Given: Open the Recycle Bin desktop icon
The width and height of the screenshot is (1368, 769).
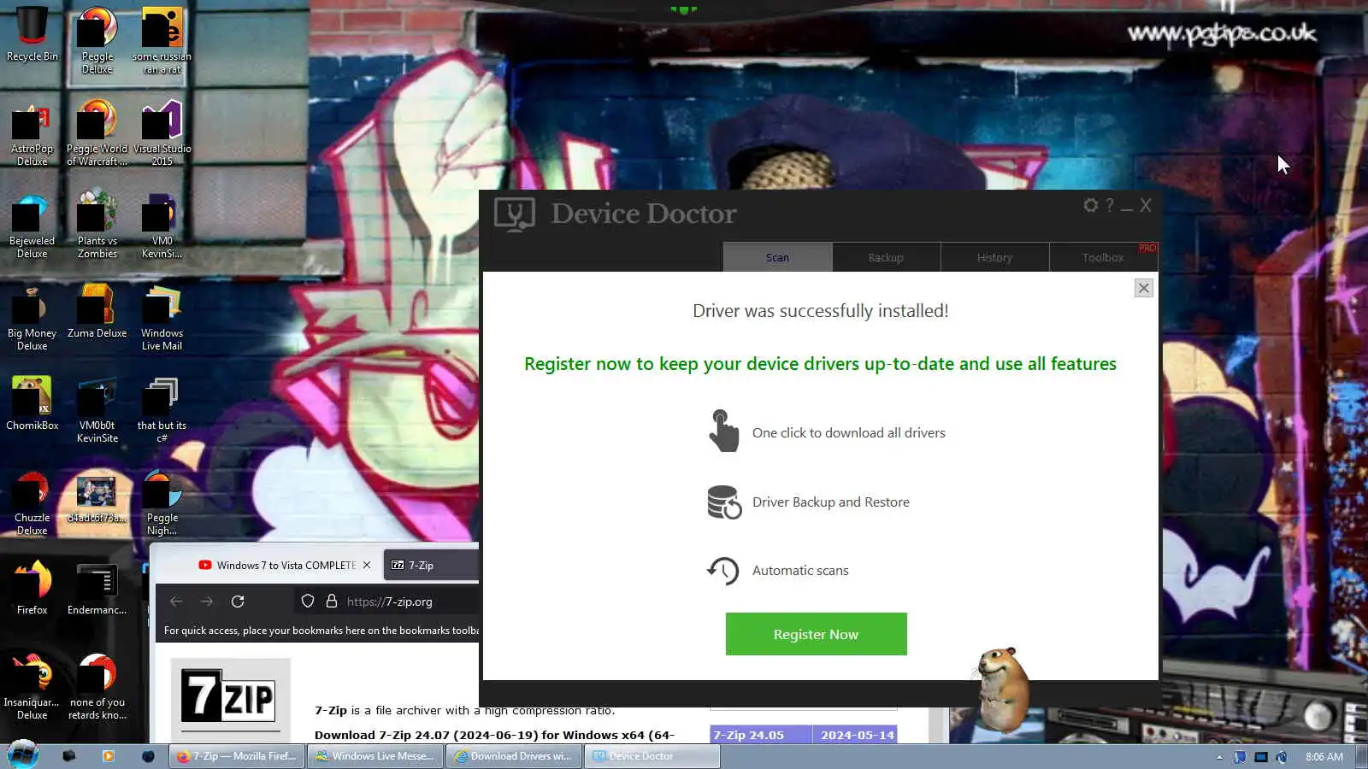Looking at the screenshot, I should [x=32, y=36].
